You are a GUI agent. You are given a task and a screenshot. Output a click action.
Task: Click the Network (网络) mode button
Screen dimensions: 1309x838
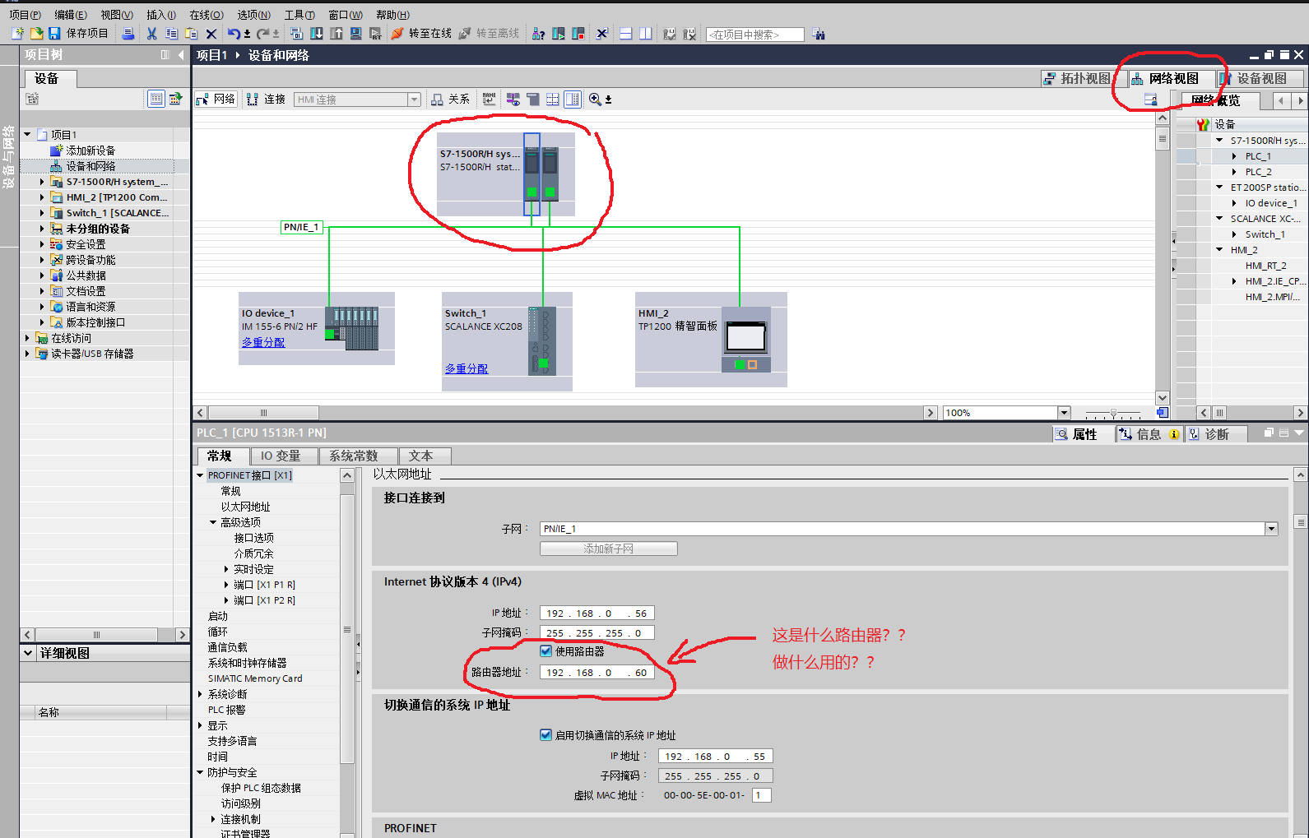point(216,100)
